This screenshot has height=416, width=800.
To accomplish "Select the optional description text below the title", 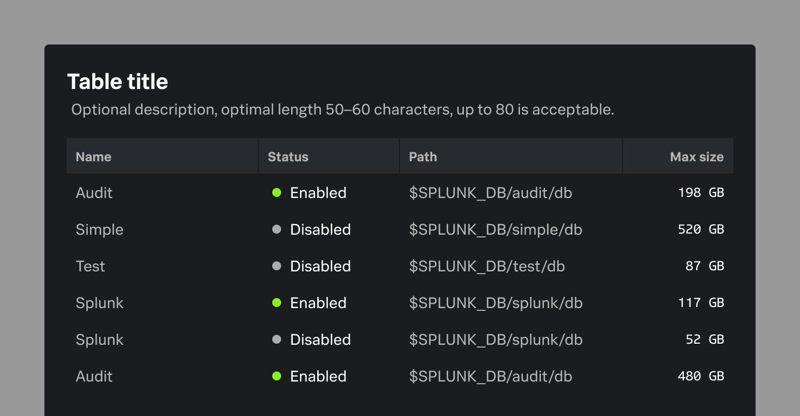I will [x=342, y=110].
